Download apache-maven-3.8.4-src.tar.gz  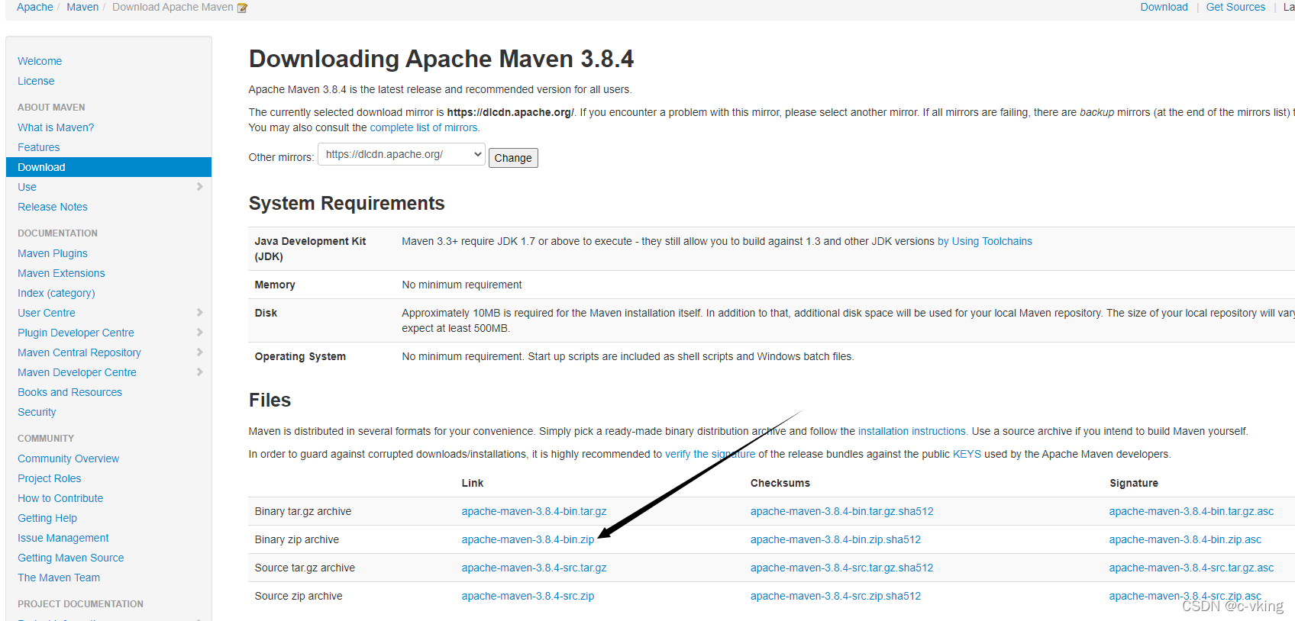(x=534, y=568)
